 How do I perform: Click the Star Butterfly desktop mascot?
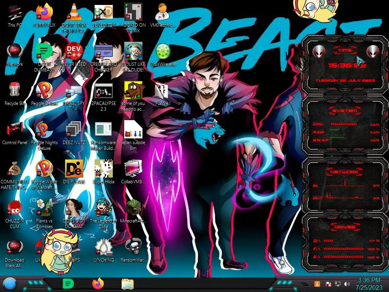click(60, 252)
